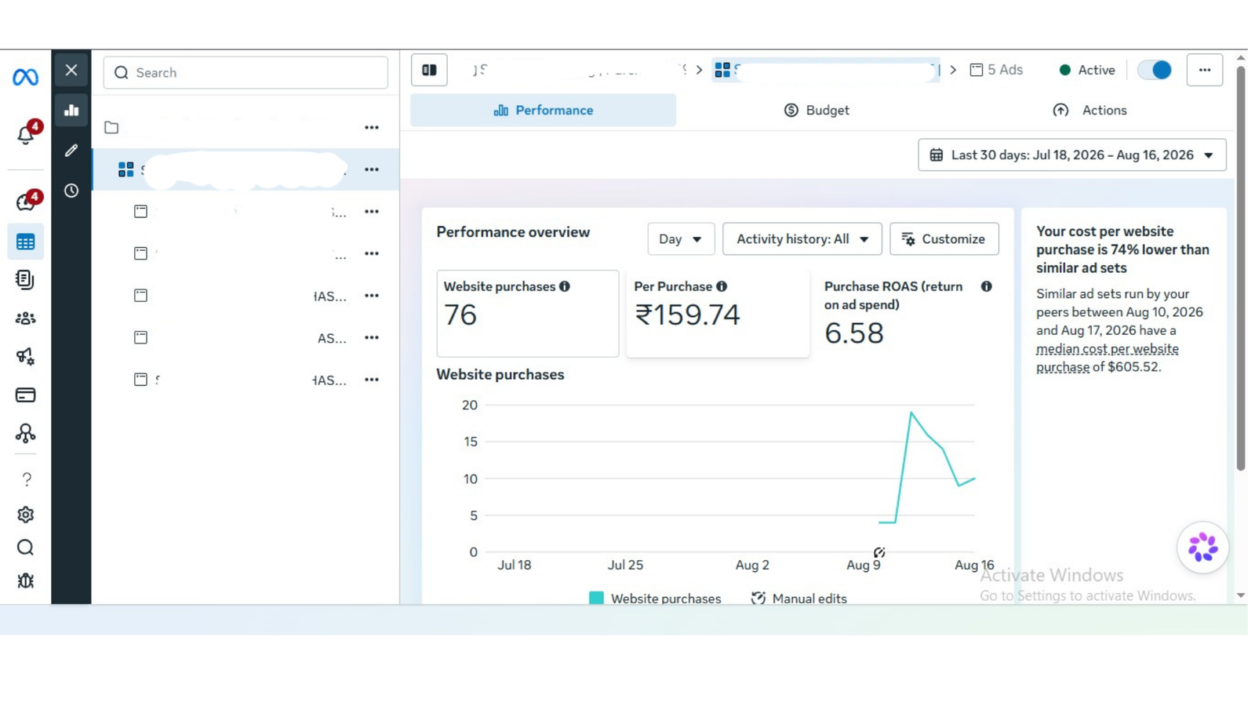The image size is (1255, 706).
Task: Open the stacked documents icon in sidebar
Action: coord(25,280)
